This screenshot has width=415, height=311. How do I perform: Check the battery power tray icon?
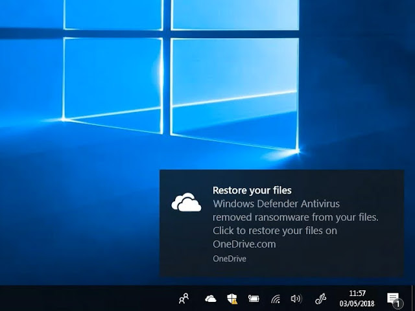[x=254, y=299]
